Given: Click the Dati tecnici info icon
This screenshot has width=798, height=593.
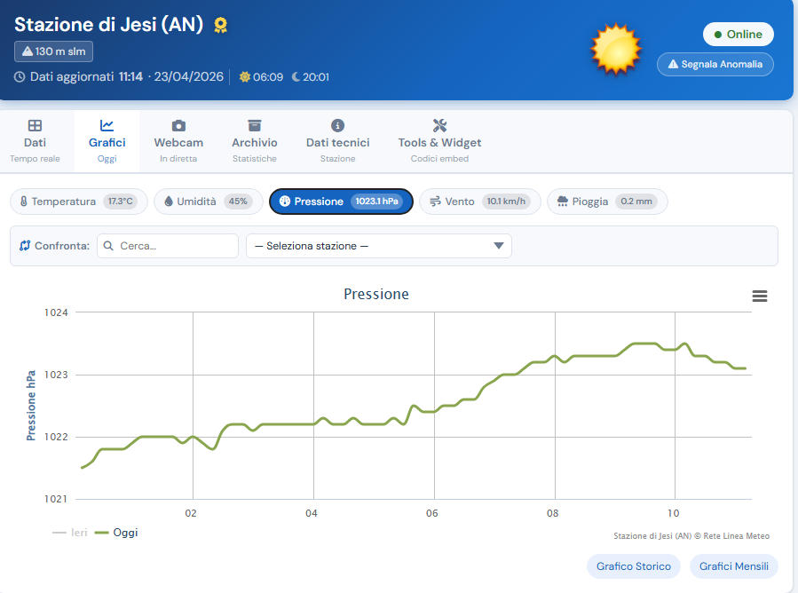Looking at the screenshot, I should coord(337,126).
